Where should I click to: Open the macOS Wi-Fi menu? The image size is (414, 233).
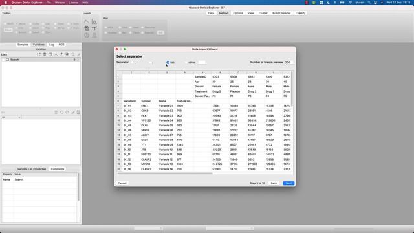pyautogui.click(x=350, y=3)
